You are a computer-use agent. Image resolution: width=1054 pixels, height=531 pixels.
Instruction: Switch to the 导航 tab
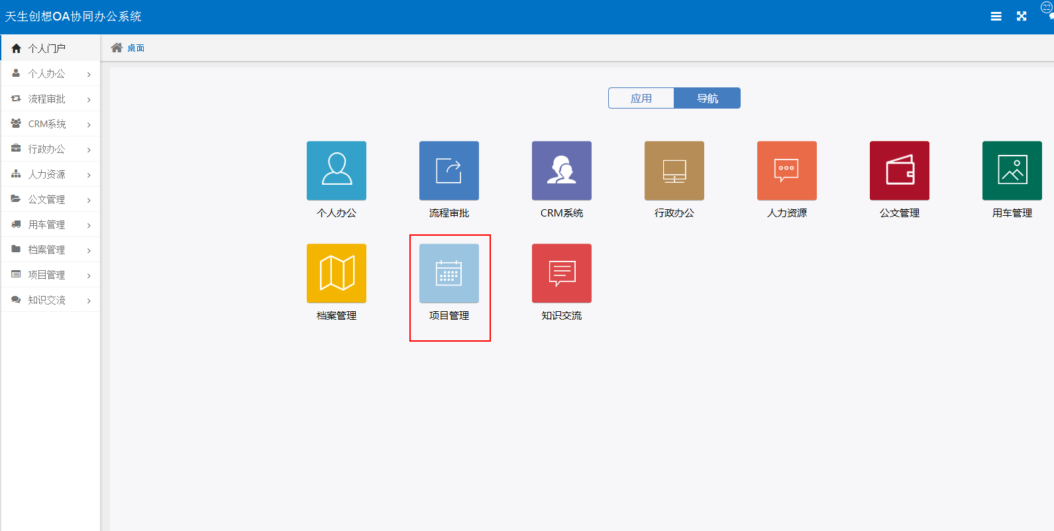click(x=708, y=98)
